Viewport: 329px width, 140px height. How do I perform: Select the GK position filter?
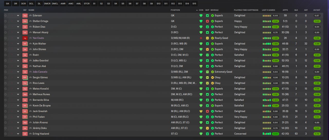pos(7,4)
